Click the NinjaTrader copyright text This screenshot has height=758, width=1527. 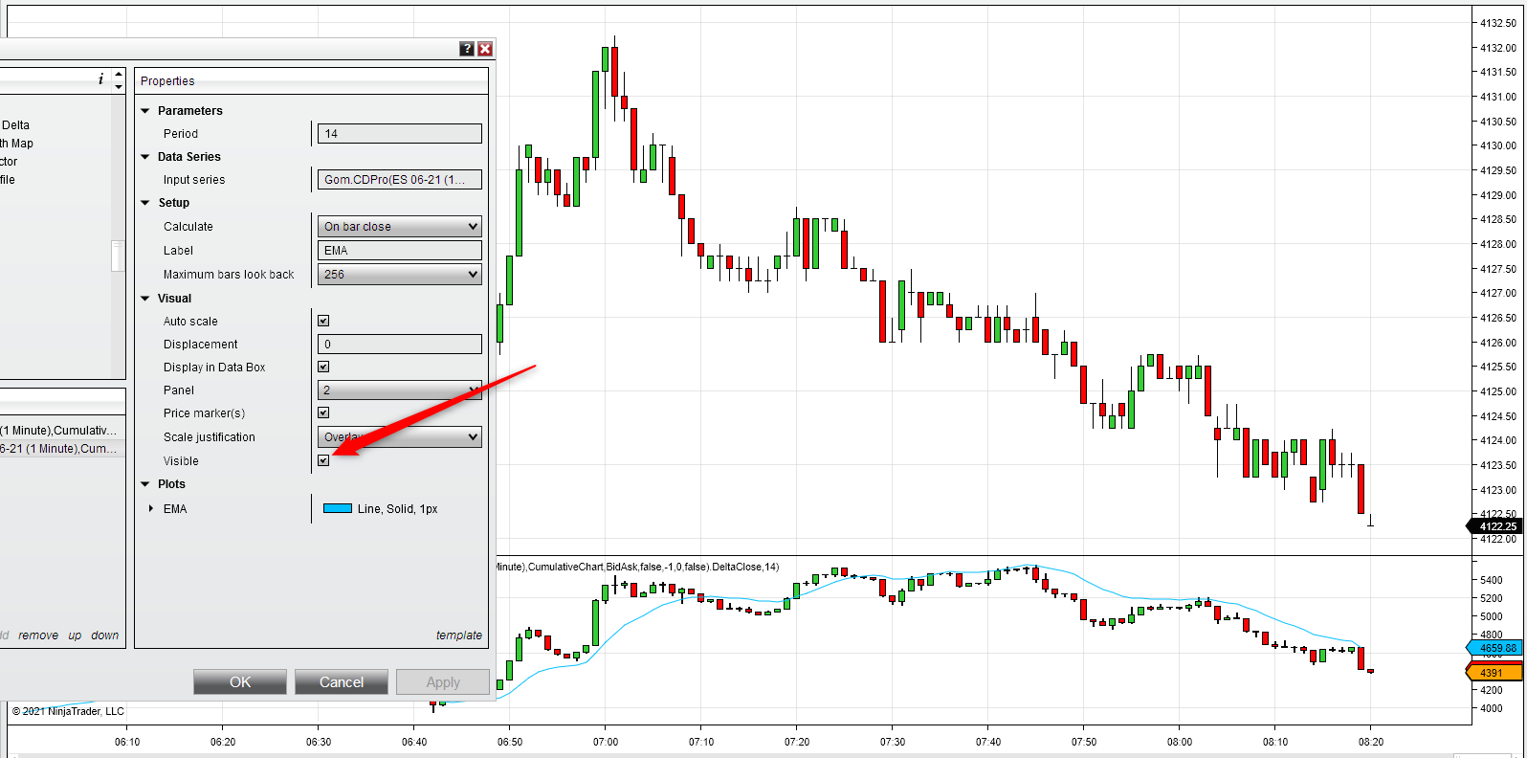tap(68, 711)
